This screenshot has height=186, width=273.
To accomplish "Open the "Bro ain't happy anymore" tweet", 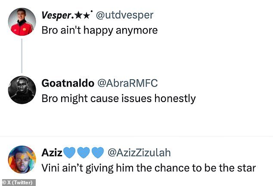I will coord(99,31).
